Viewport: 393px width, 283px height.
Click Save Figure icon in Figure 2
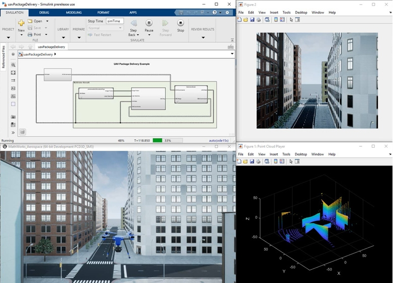click(252, 20)
